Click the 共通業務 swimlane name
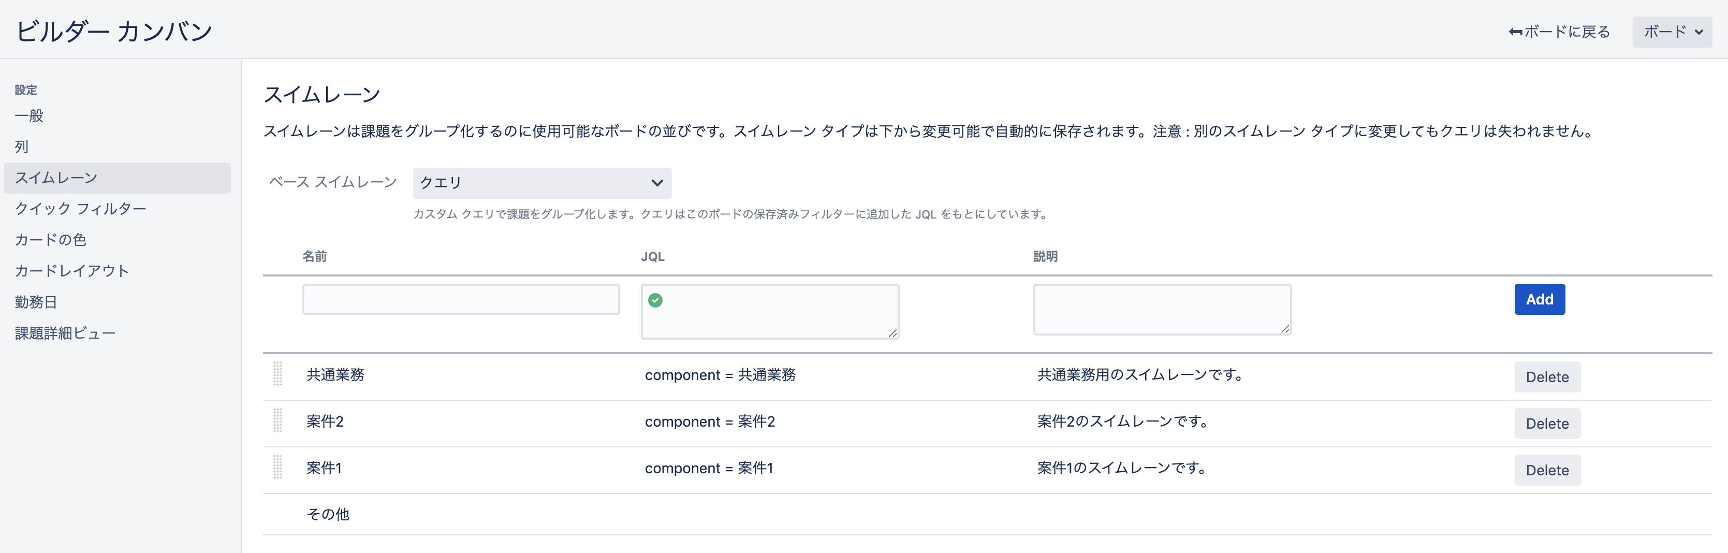 pos(335,374)
